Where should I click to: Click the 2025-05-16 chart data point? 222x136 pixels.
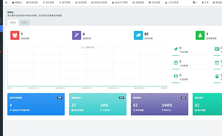pyautogui.click(x=140, y=86)
